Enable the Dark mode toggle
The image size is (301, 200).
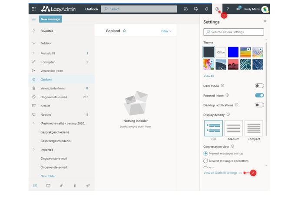(x=259, y=86)
